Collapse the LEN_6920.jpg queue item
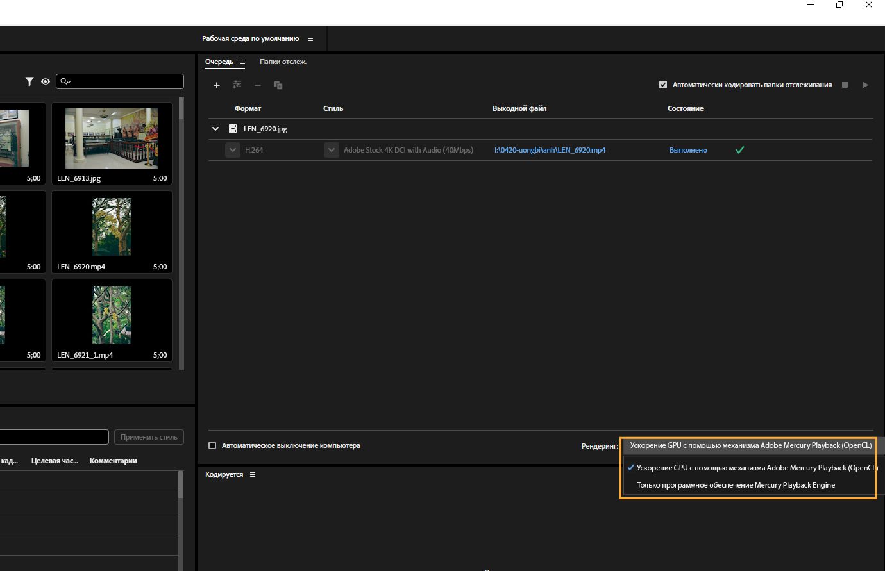The height and width of the screenshot is (571, 885). 215,129
